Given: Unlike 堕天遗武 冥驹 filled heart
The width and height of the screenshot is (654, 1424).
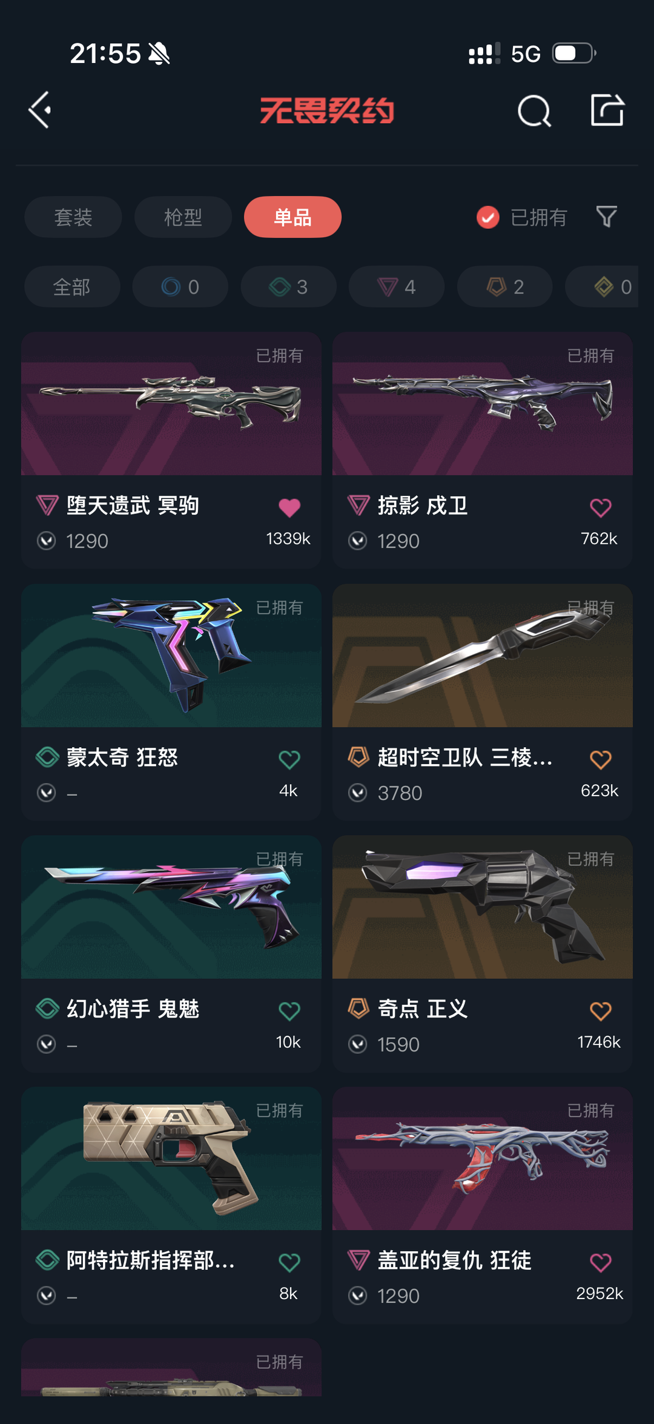Looking at the screenshot, I should pyautogui.click(x=289, y=508).
